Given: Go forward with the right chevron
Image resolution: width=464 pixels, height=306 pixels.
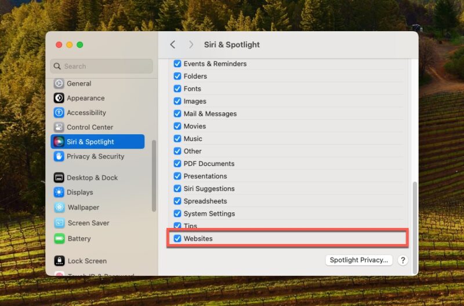Looking at the screenshot, I should tap(191, 45).
